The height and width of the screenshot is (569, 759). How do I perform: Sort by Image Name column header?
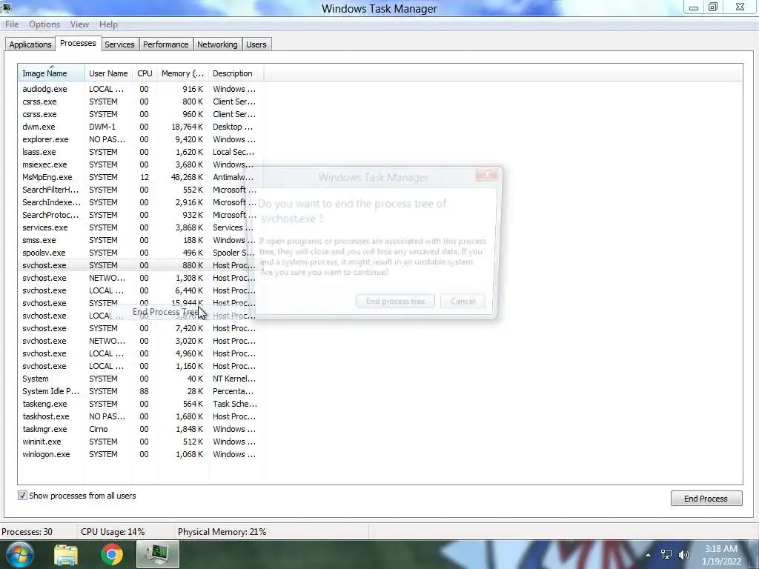pos(51,73)
